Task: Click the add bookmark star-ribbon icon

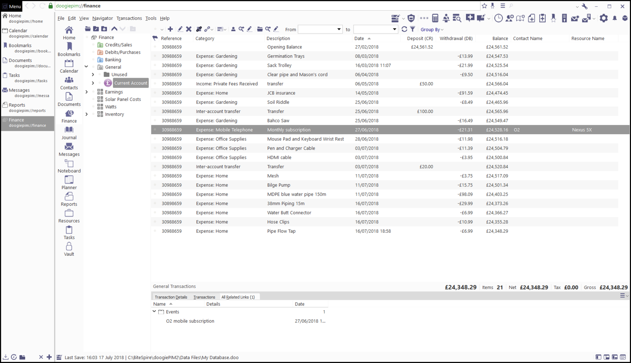Action: (553, 18)
